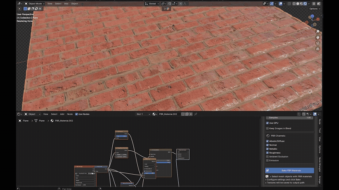
Task: Open shading options dropdown arrow
Action: [309, 4]
